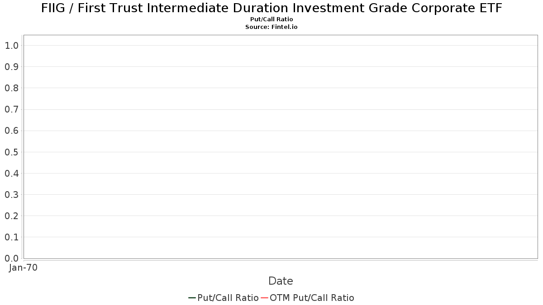This screenshot has width=543, height=305.
Task: Click the 0.0 y-axis label
Action: pos(11,258)
